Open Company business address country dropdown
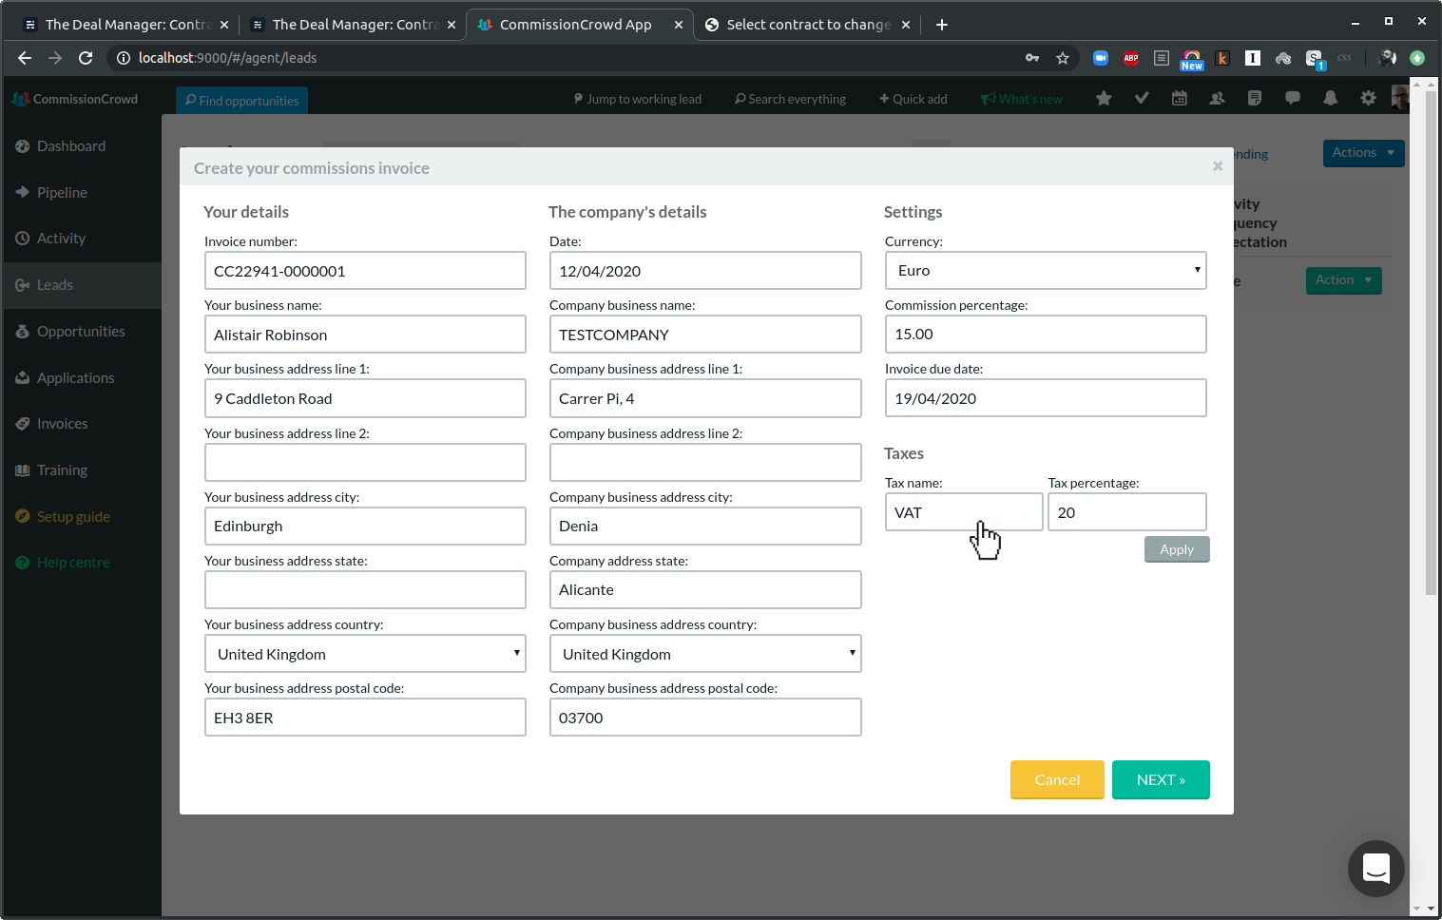Viewport: 1442px width, 920px height. [x=704, y=654]
